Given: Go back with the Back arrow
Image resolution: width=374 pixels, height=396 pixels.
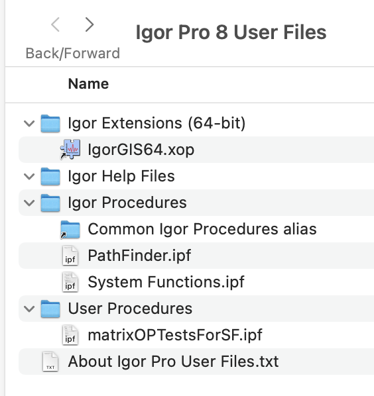Looking at the screenshot, I should click(56, 25).
